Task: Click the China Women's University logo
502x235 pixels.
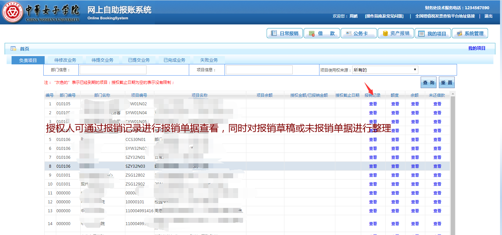Action: (13, 12)
